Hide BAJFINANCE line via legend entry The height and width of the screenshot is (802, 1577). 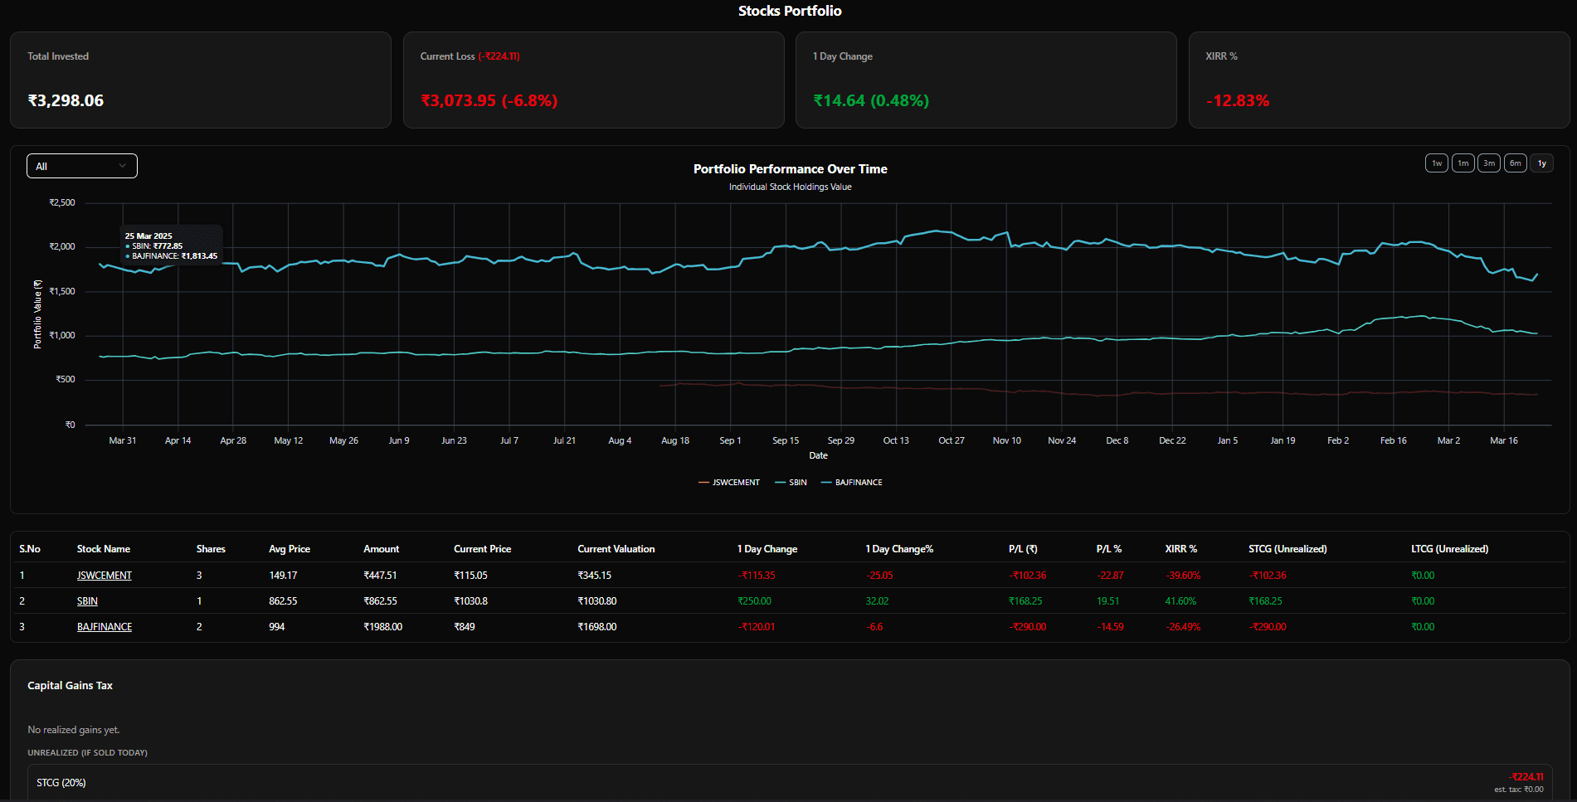click(x=852, y=483)
